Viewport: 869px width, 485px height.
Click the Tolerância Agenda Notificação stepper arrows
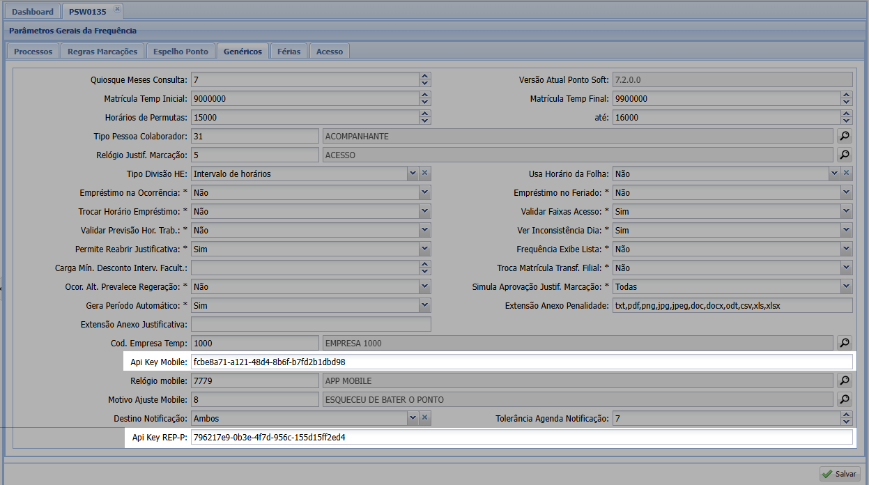pyautogui.click(x=847, y=418)
